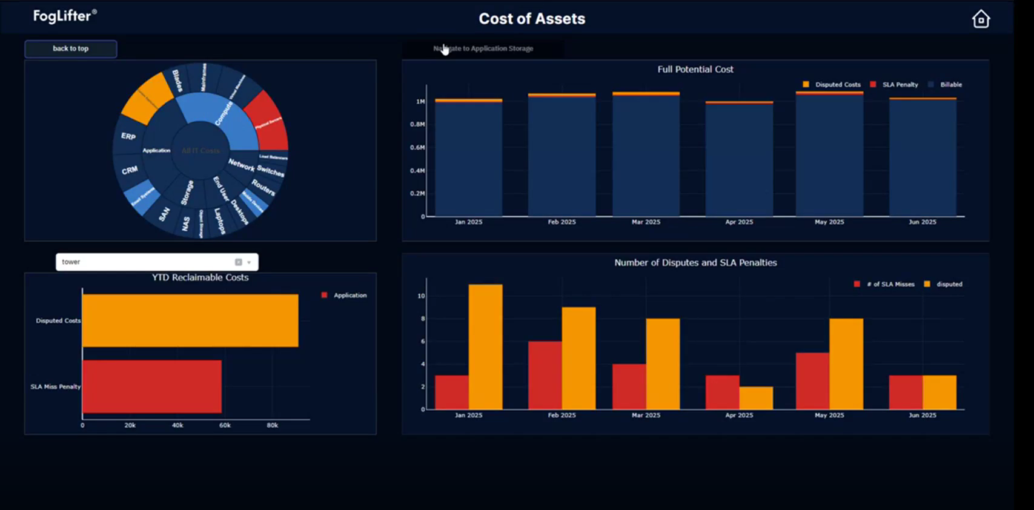Click Jun 2025 orange disputed bar

point(940,392)
